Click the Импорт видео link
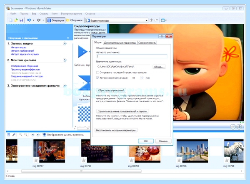 pos(18,47)
